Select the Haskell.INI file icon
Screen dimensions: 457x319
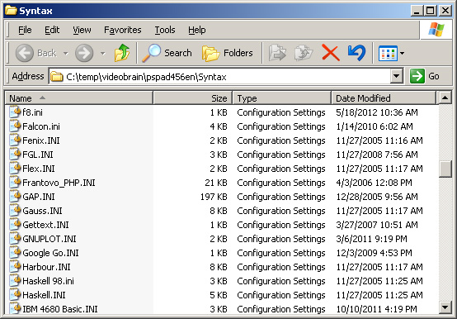(15, 295)
